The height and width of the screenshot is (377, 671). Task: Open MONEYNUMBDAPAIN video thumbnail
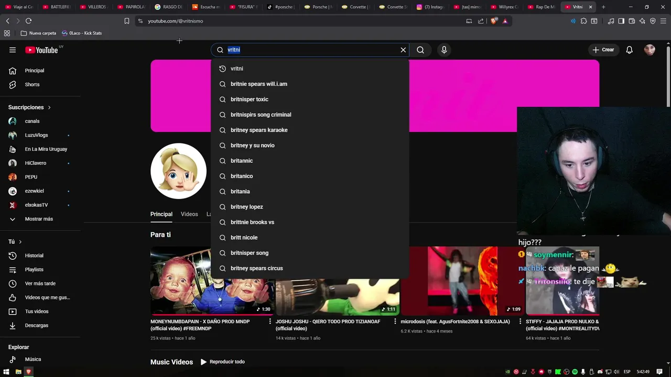pos(212,281)
